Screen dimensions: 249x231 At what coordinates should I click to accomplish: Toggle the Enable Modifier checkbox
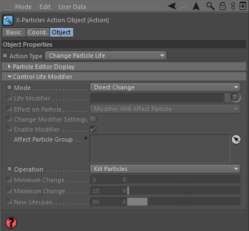93,129
